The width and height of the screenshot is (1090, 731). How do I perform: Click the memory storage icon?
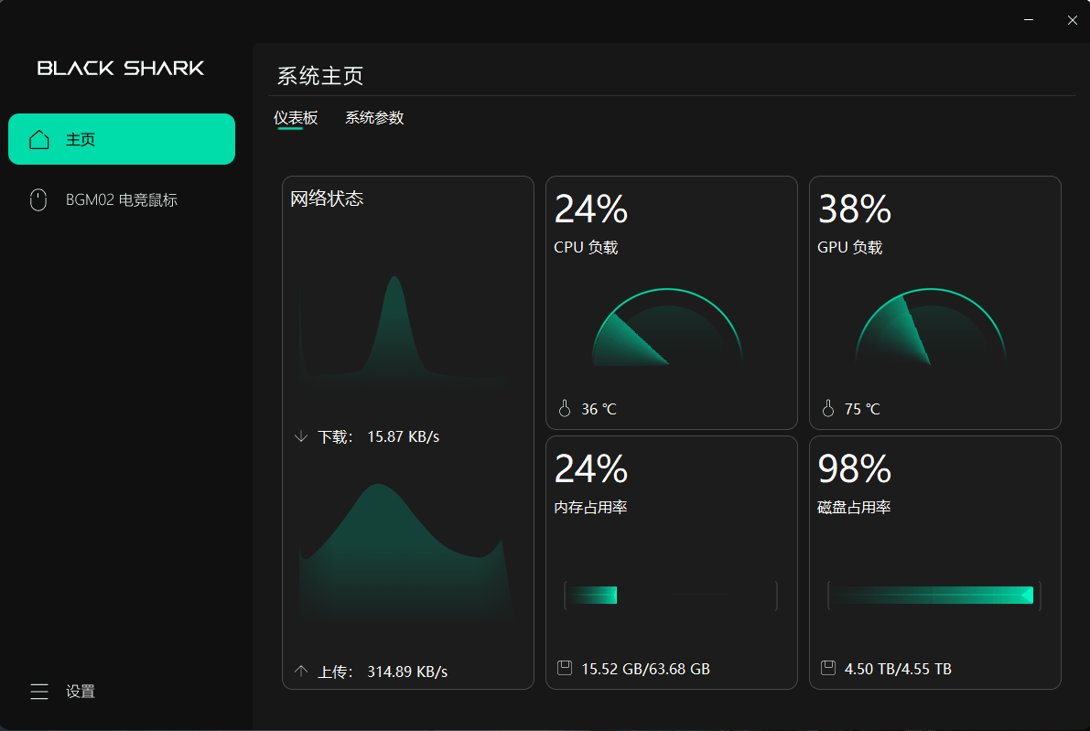pos(565,669)
